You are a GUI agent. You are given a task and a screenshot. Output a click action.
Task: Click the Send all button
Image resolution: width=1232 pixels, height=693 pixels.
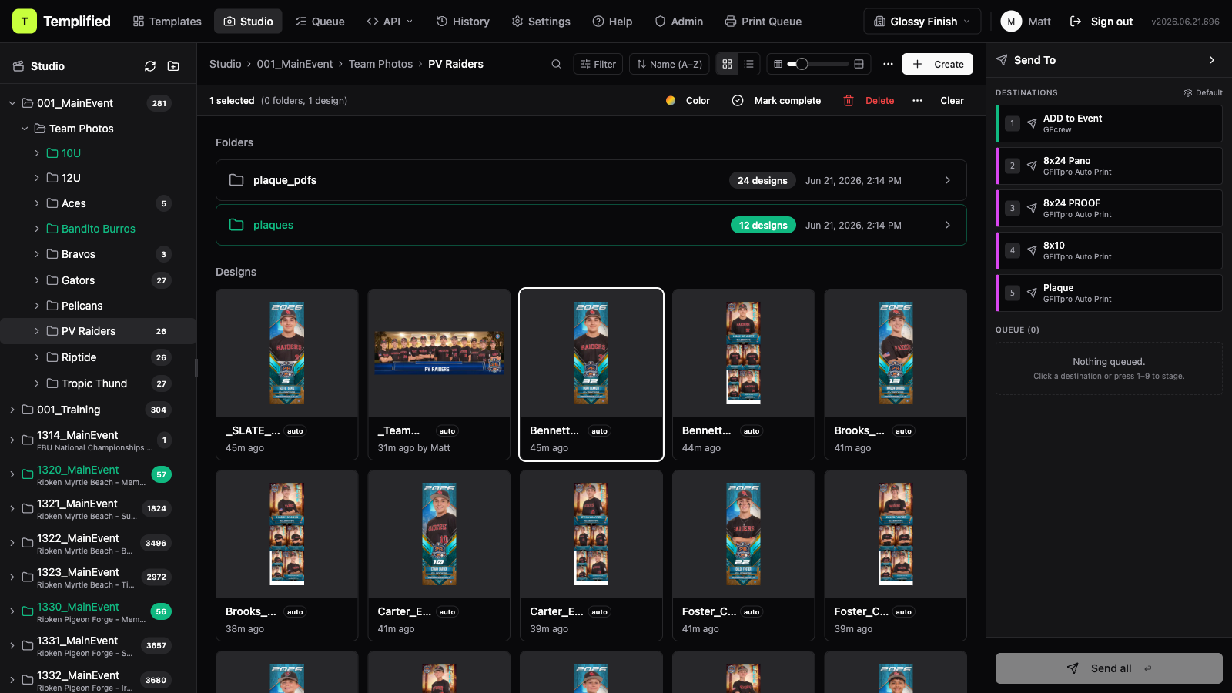tap(1109, 668)
